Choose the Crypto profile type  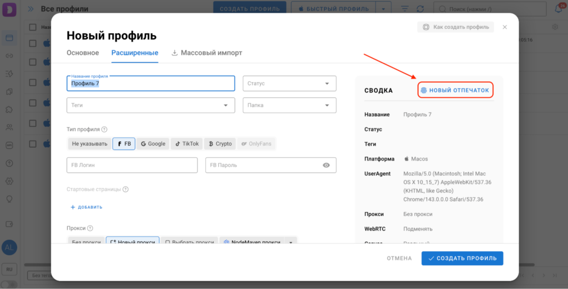[x=220, y=144]
